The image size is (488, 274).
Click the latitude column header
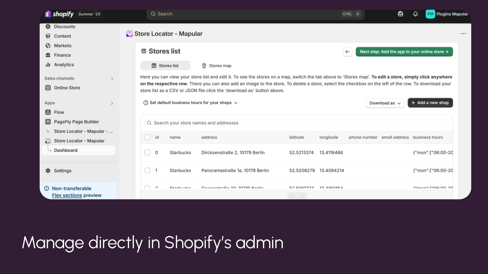[296, 137]
